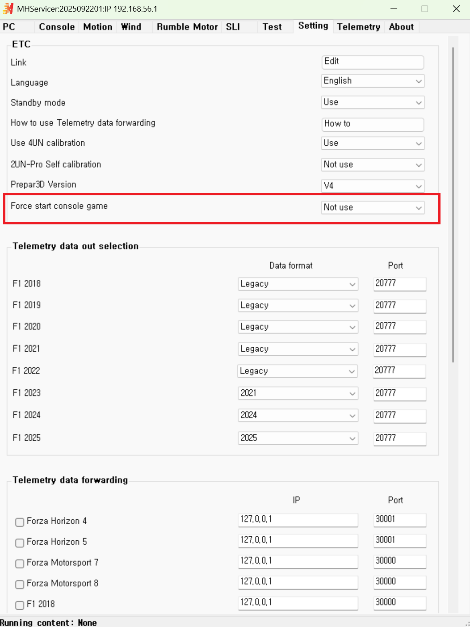Click Forza Motorsport 8 IP field
The image size is (470, 627).
(298, 582)
